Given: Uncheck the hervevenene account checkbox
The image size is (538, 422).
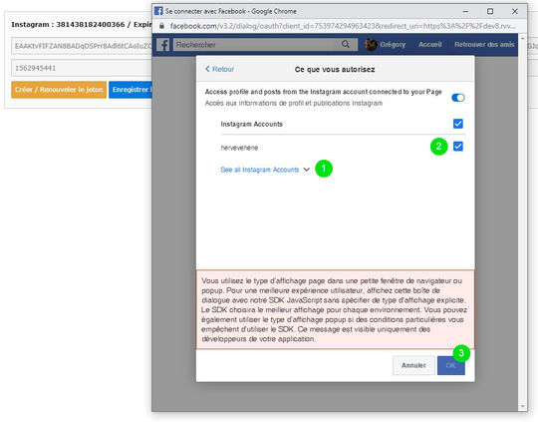Looking at the screenshot, I should (458, 147).
